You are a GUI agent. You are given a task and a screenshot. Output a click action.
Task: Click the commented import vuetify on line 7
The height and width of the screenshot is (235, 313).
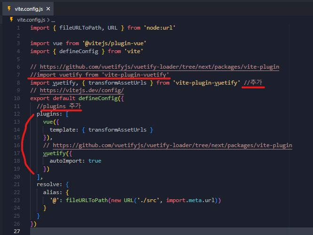(x=100, y=75)
